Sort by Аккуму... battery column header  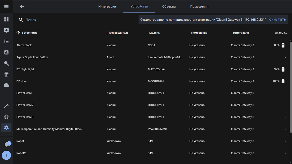click(281, 33)
